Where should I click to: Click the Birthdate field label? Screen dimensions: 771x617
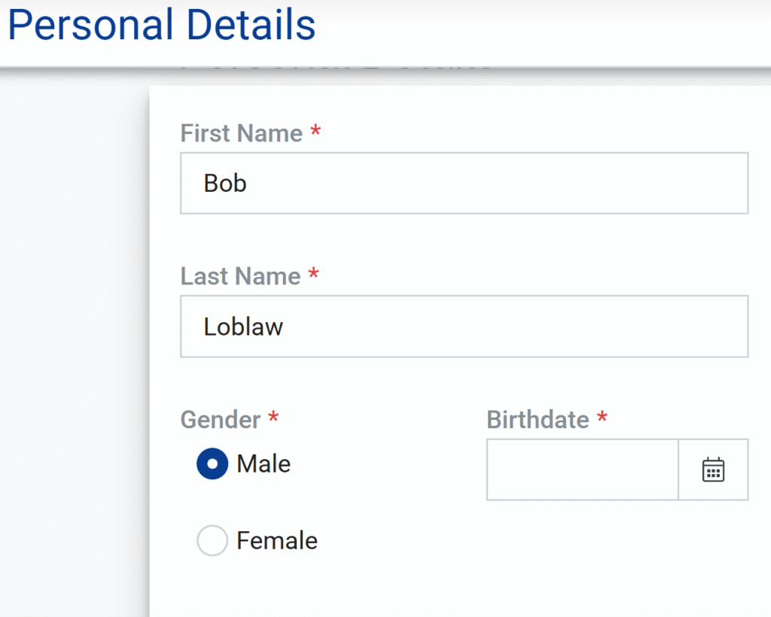(x=538, y=419)
